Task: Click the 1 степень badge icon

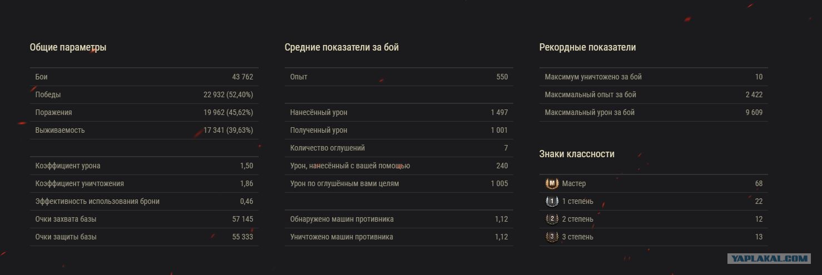Action: [552, 201]
